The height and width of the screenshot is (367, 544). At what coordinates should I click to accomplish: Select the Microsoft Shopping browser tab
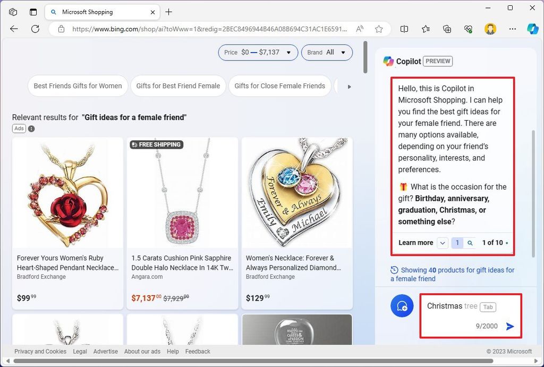(x=88, y=12)
